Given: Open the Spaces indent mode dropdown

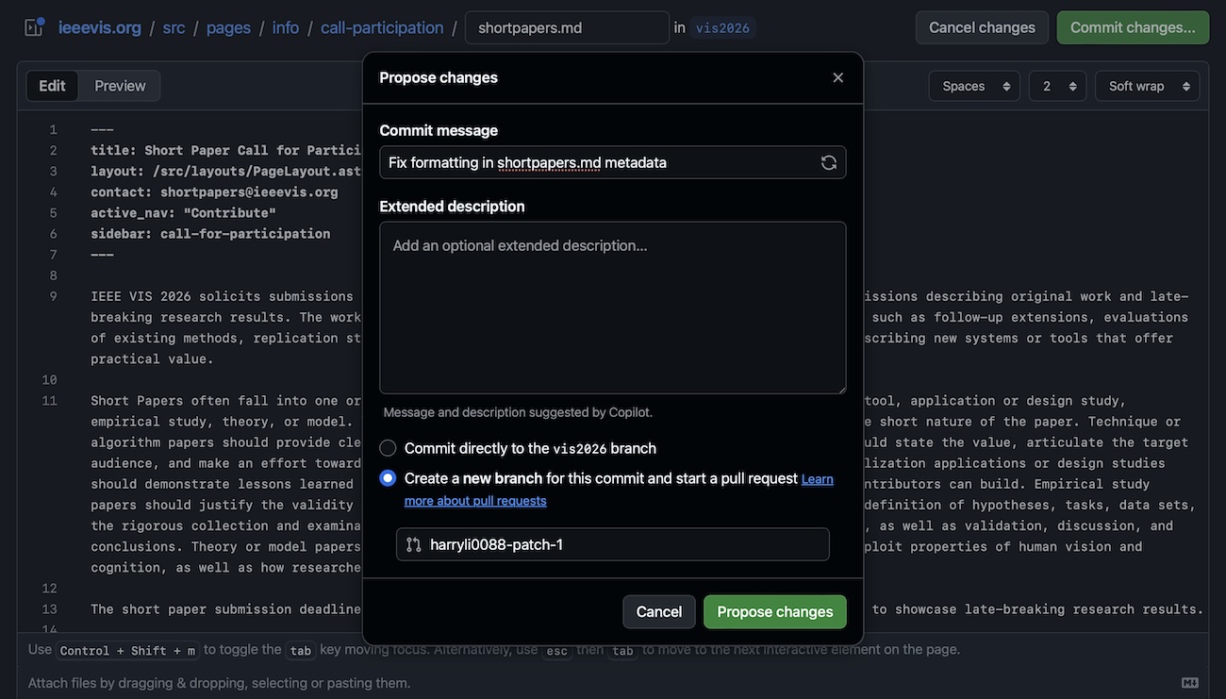Looking at the screenshot, I should point(974,86).
